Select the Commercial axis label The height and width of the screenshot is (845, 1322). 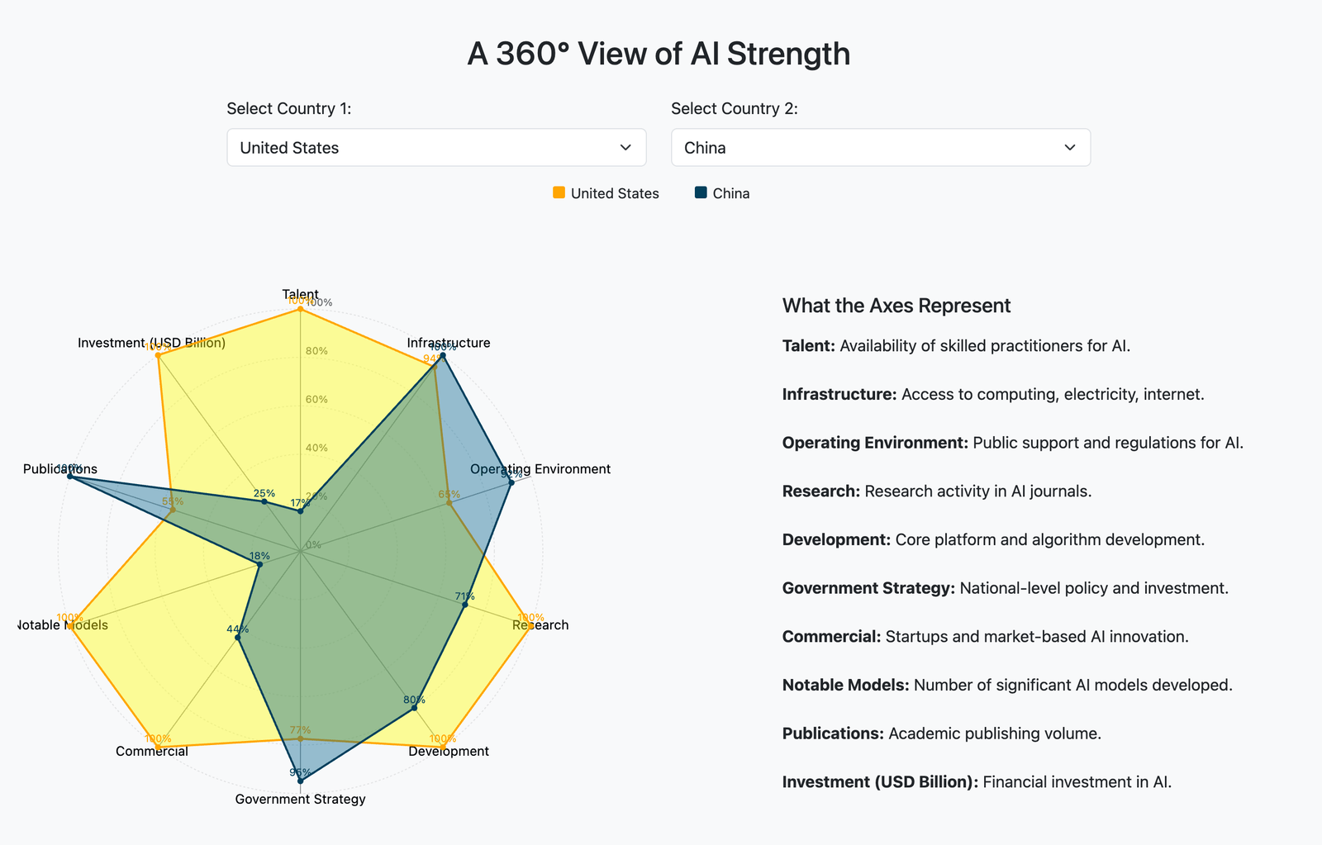(152, 751)
